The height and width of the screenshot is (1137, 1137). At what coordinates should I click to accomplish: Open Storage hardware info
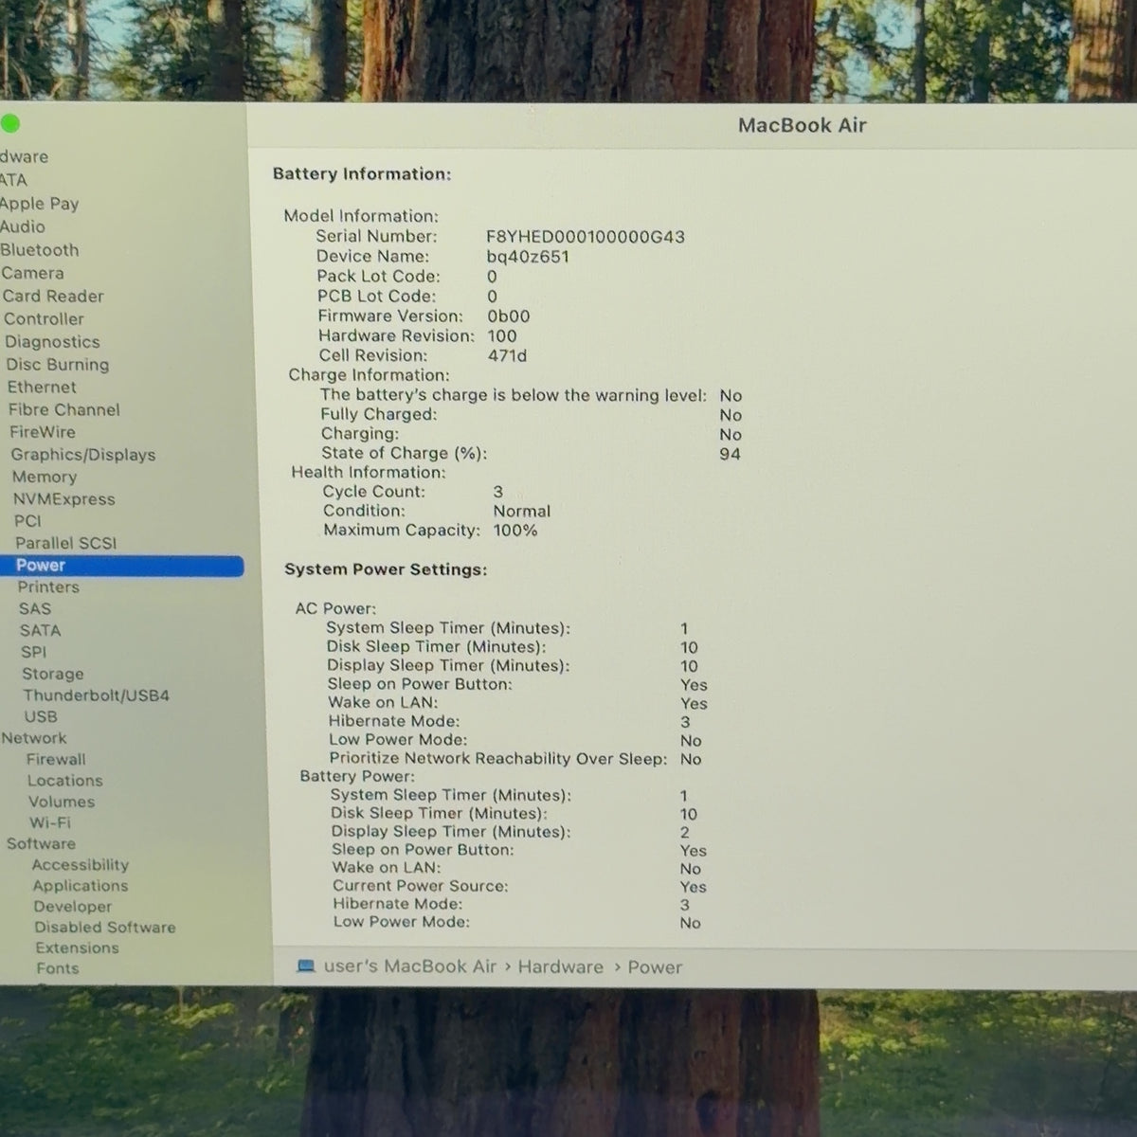[x=53, y=674]
